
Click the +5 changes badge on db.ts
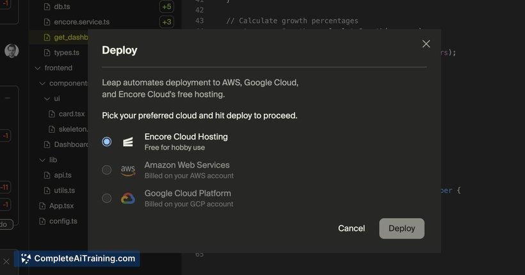tap(166, 6)
